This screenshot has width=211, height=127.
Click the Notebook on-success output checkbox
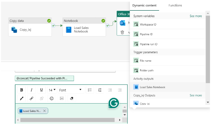point(108,25)
